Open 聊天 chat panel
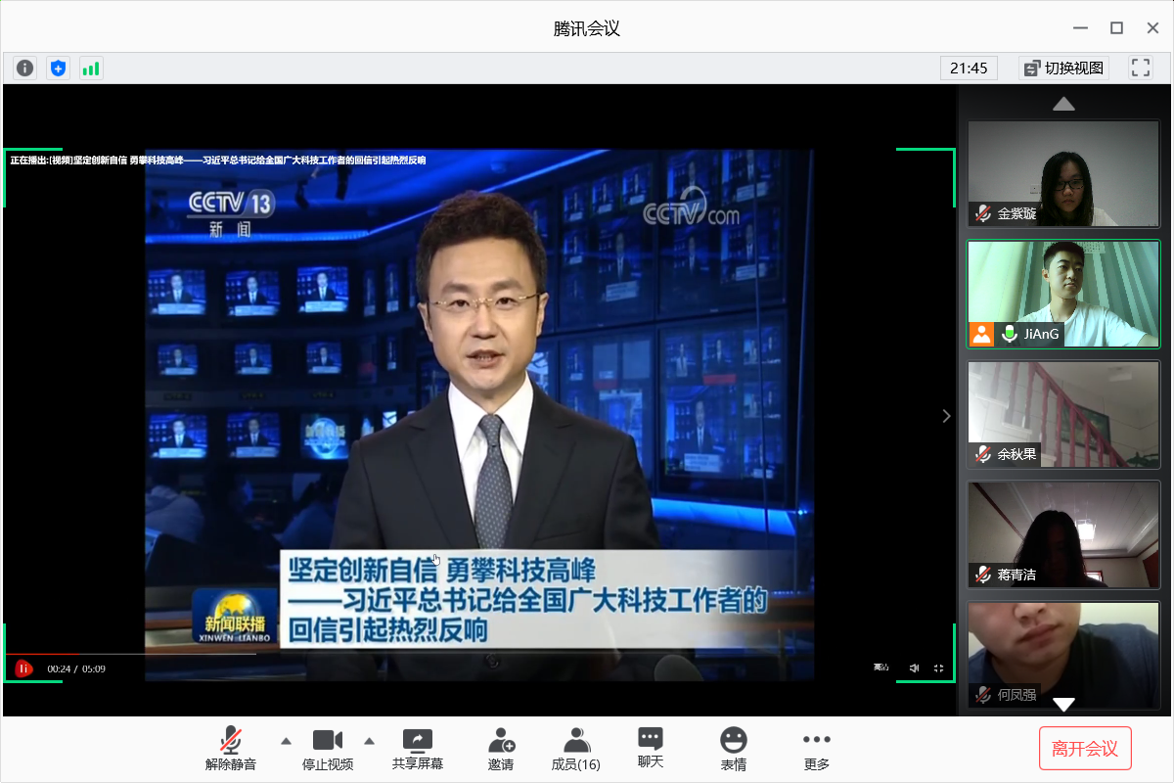The image size is (1174, 783). 651,748
